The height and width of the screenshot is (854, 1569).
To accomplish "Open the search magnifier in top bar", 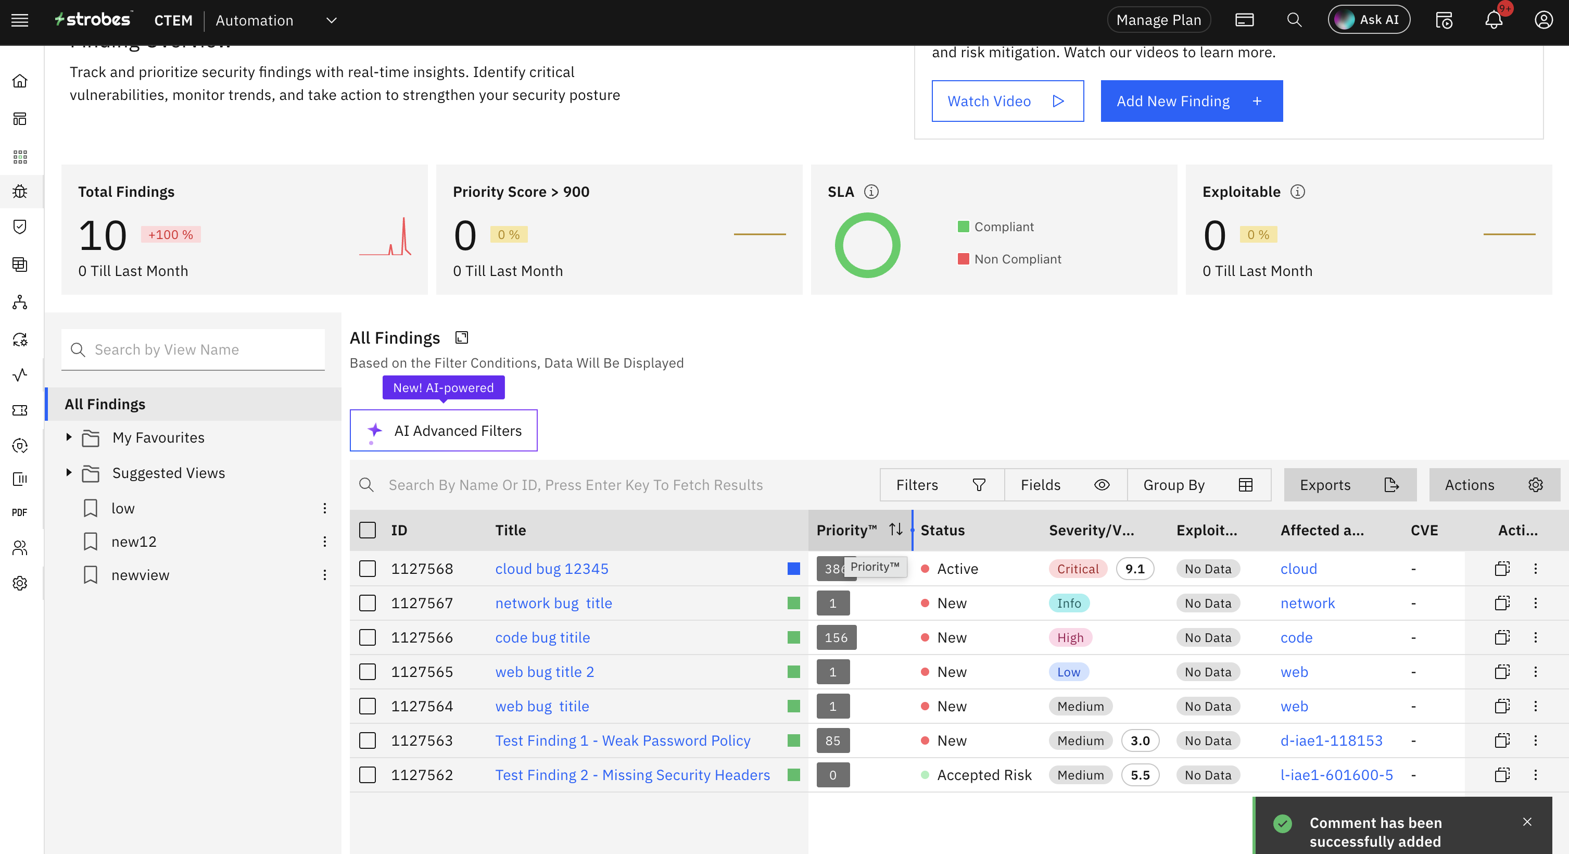I will click(x=1294, y=20).
